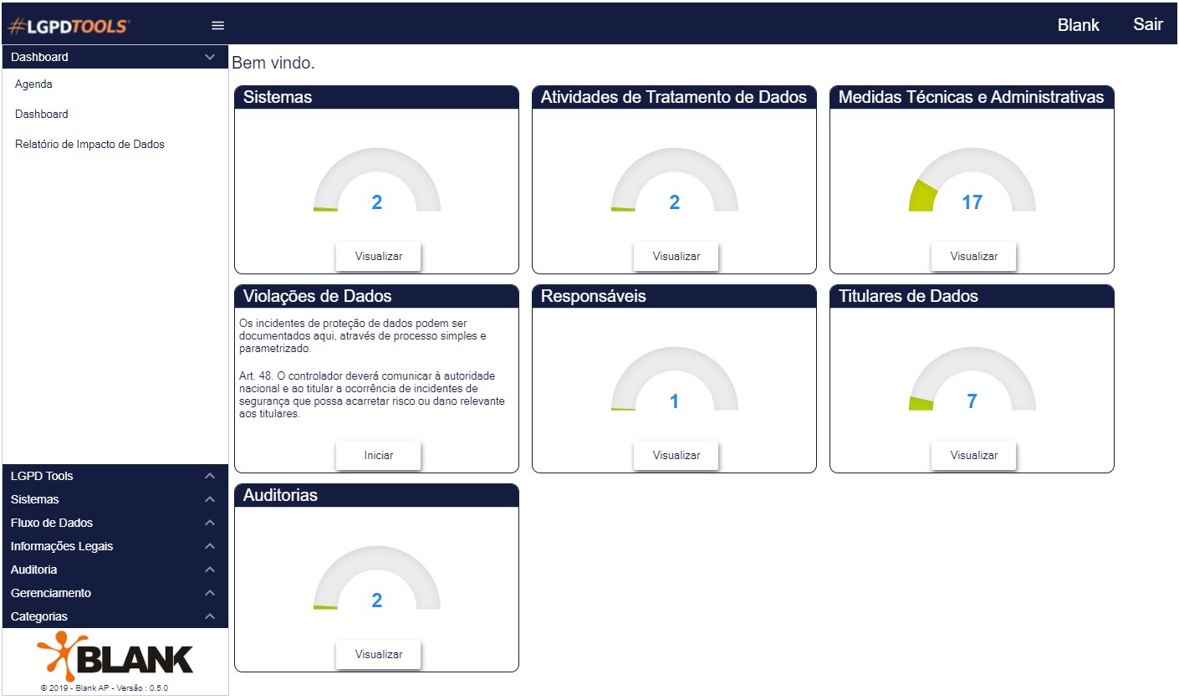Image resolution: width=1179 pixels, height=700 pixels.
Task: Select the Auditoria sidebar section
Action: (x=115, y=570)
